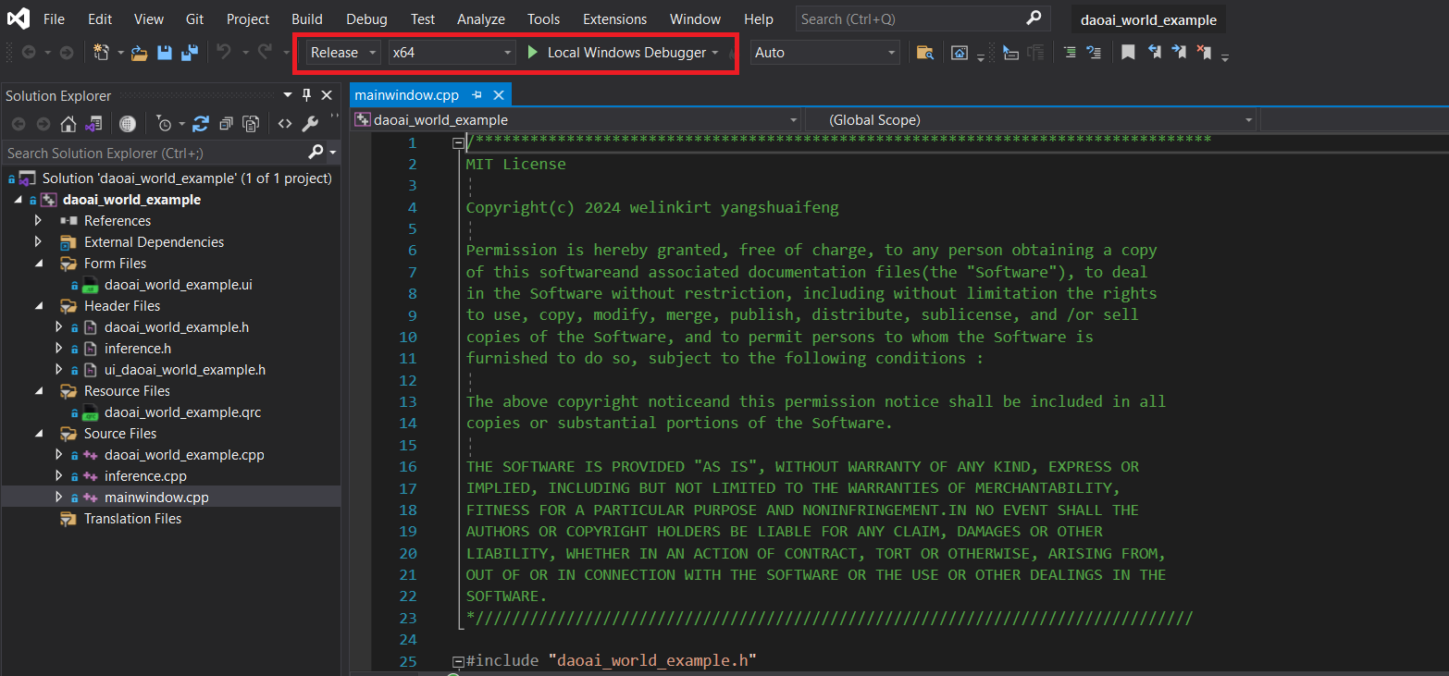Select the Solution 'daoai_world_example' root node
This screenshot has width=1449, height=676.
tap(187, 178)
